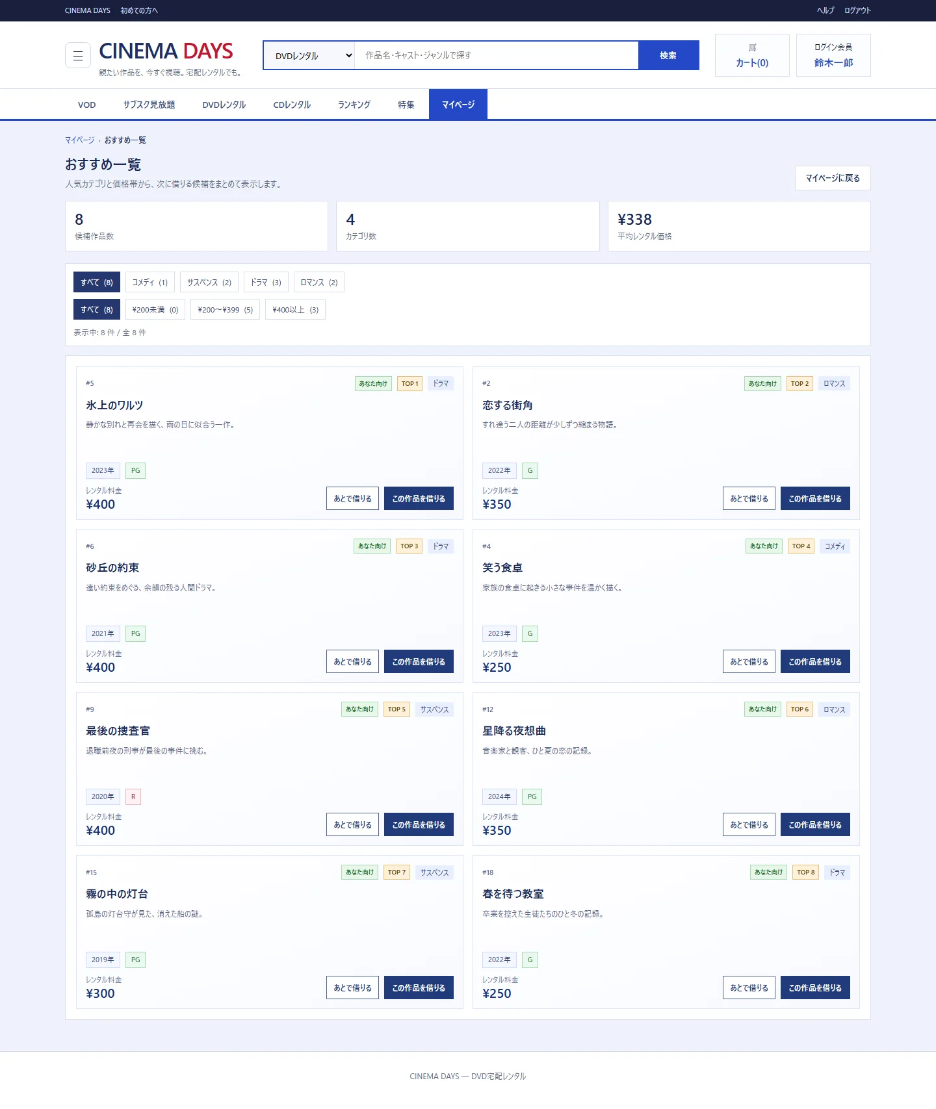The image size is (936, 1109).
Task: Filter by ロマンス (2) category
Action: point(319,282)
